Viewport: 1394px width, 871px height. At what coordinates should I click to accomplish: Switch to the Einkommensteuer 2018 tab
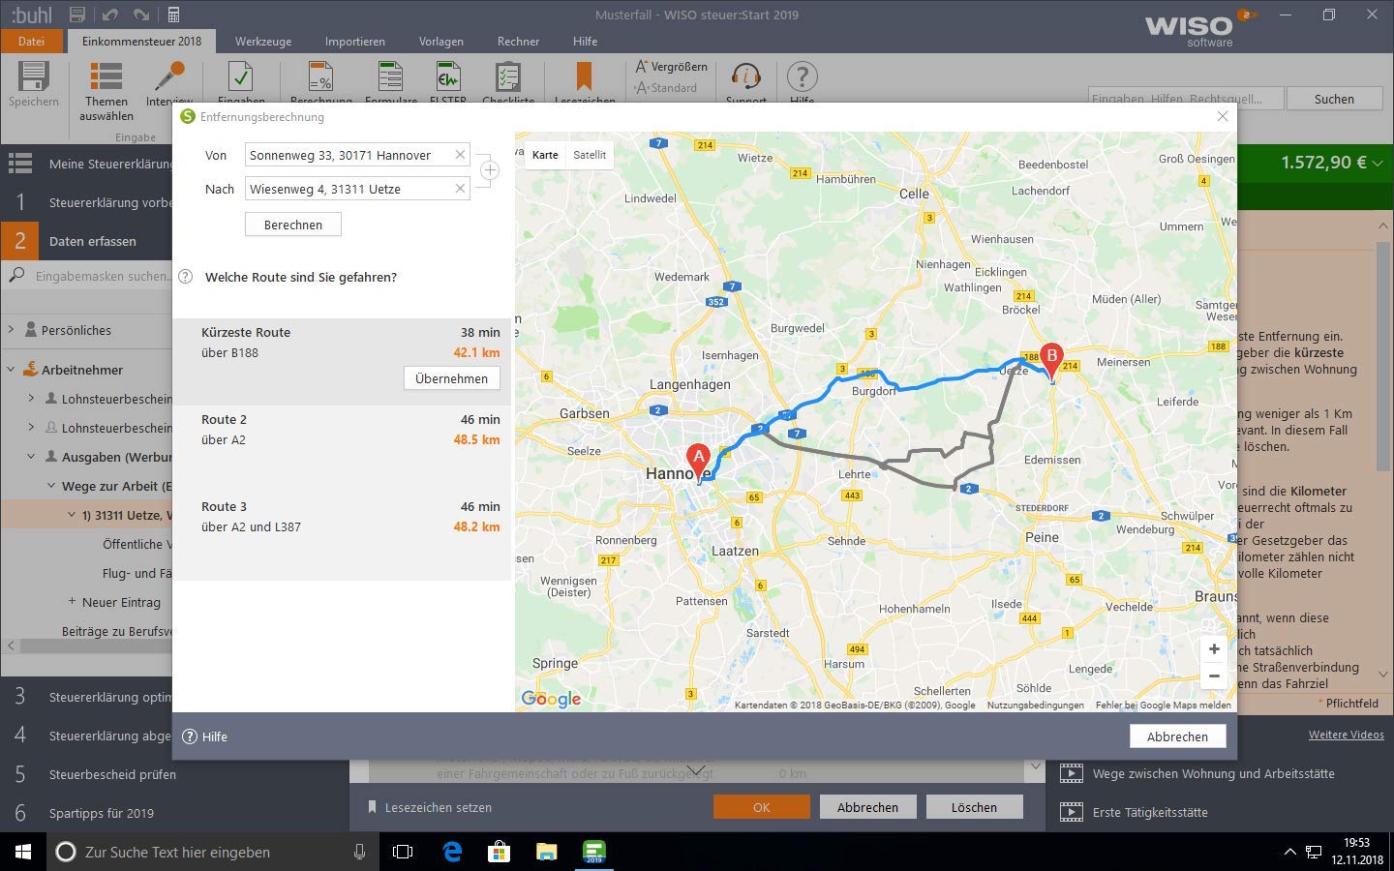pyautogui.click(x=142, y=42)
